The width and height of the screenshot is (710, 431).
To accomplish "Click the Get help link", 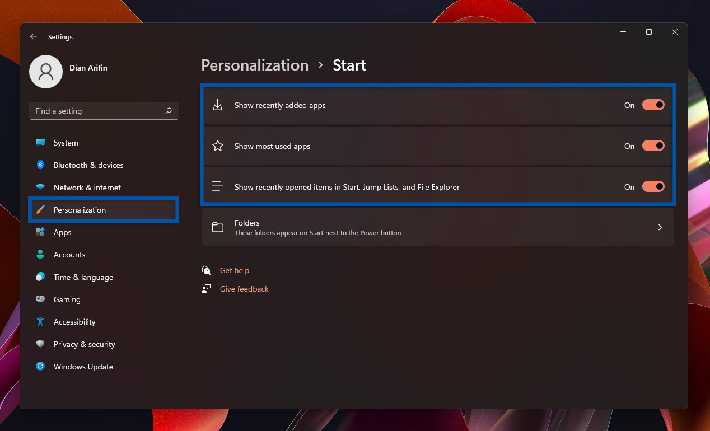I will point(235,270).
